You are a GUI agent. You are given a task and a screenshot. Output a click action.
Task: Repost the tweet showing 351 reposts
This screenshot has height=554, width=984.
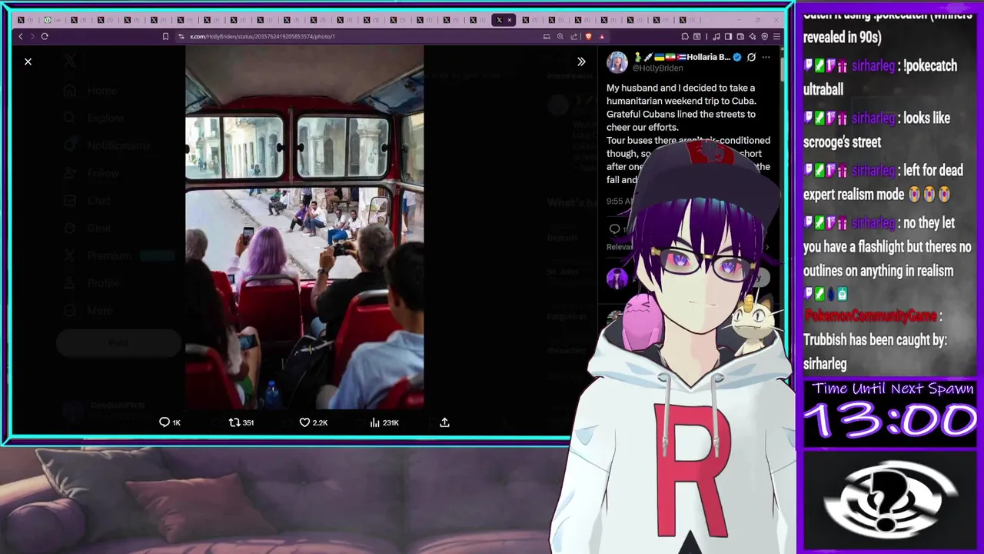(x=241, y=422)
